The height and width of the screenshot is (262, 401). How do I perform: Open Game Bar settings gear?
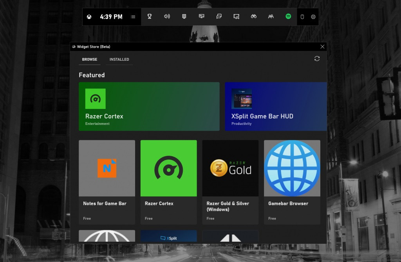(x=313, y=17)
